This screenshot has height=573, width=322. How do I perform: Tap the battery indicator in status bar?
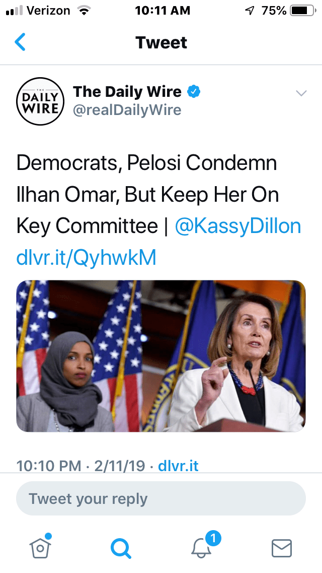click(x=303, y=11)
